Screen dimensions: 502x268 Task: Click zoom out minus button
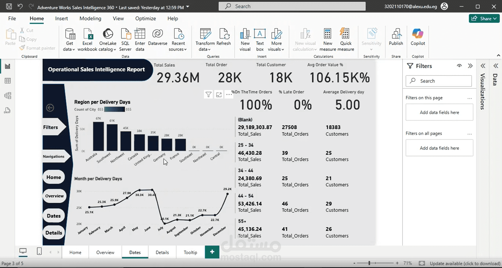pyautogui.click(x=354, y=263)
